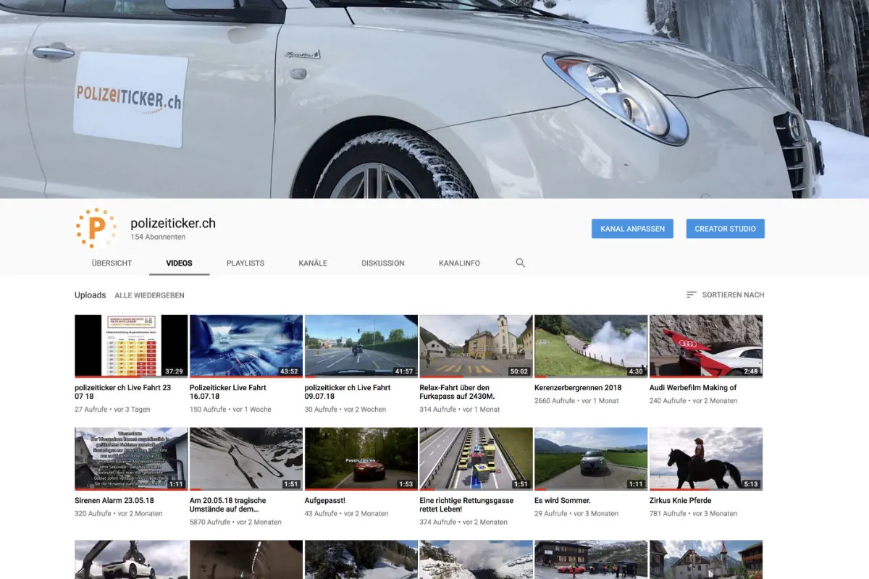The width and height of the screenshot is (869, 579).
Task: Click the 2:48 duration badge
Action: (751, 371)
